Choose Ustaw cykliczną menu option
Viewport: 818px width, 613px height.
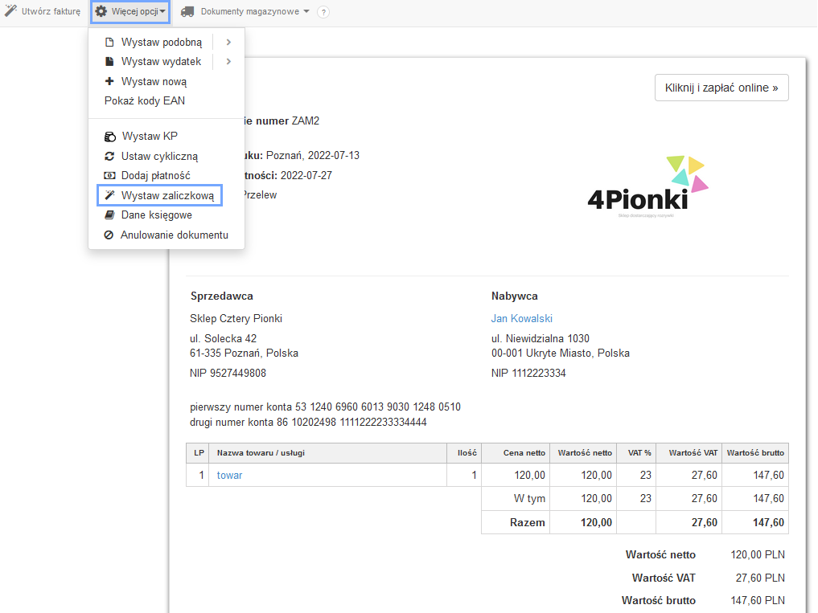(x=159, y=157)
